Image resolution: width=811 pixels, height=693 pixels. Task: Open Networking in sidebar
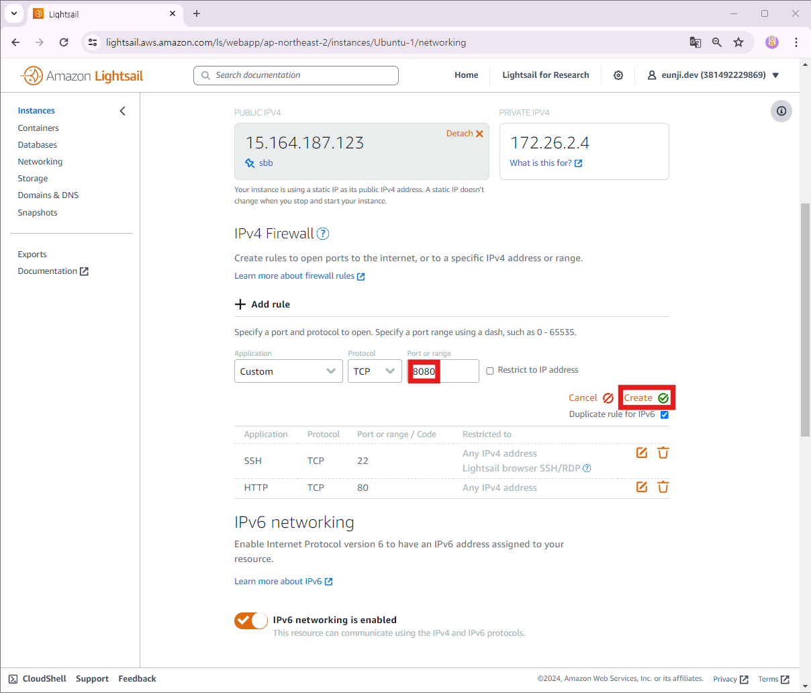(40, 162)
